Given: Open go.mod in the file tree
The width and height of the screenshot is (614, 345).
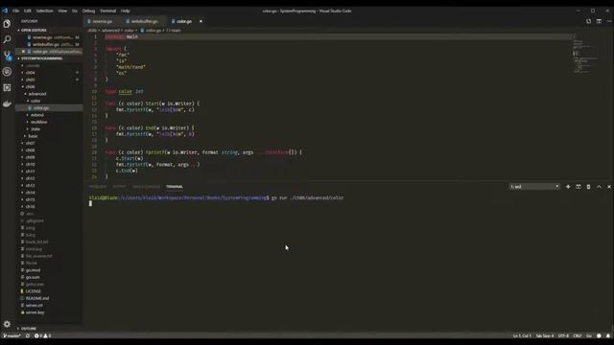Looking at the screenshot, I should [33, 270].
